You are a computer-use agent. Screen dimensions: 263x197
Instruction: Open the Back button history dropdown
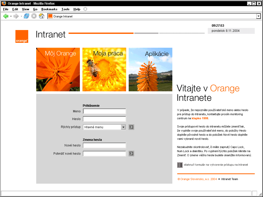coord(11,16)
